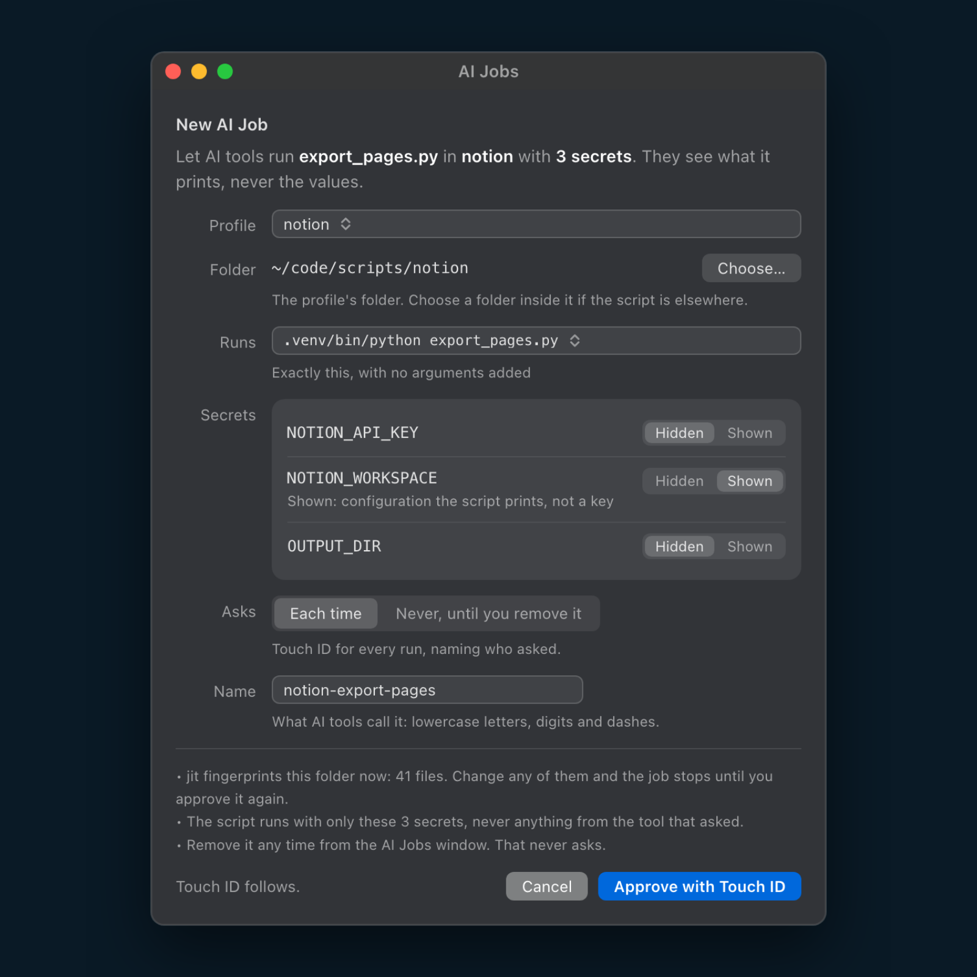This screenshot has height=977, width=977.
Task: Open the Profile dropdown showing notion
Action: pyautogui.click(x=536, y=224)
